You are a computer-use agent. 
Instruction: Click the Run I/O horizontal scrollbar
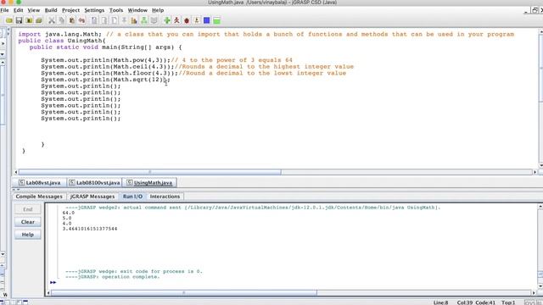coord(184,293)
